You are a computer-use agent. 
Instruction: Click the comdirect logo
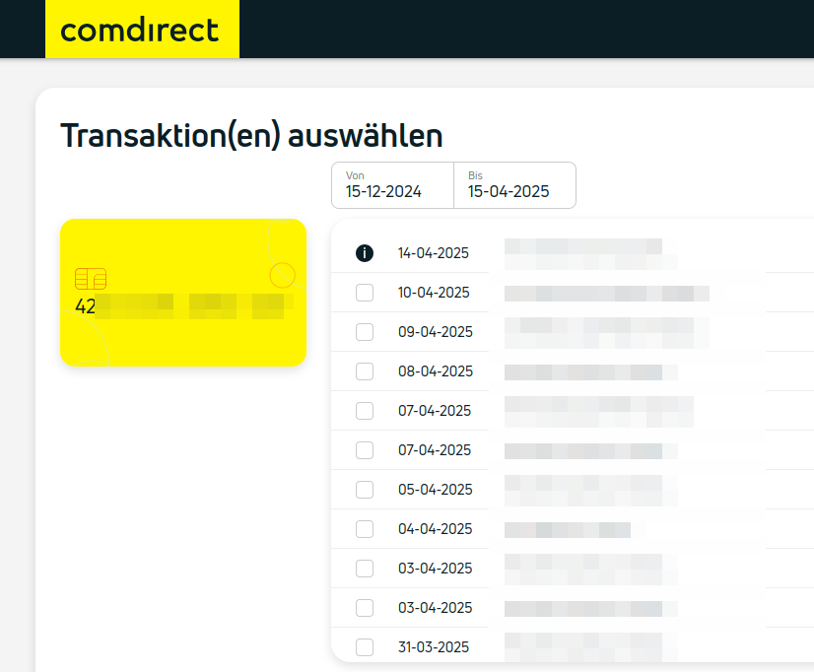coord(141,30)
